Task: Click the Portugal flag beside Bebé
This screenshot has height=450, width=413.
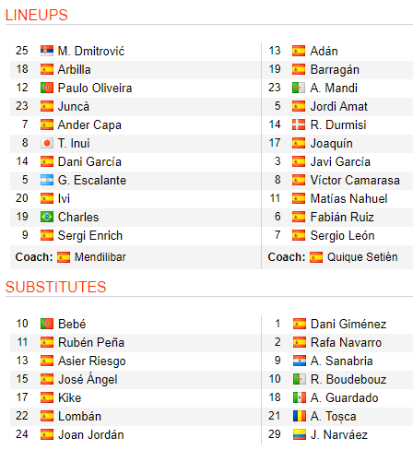Action: (47, 324)
